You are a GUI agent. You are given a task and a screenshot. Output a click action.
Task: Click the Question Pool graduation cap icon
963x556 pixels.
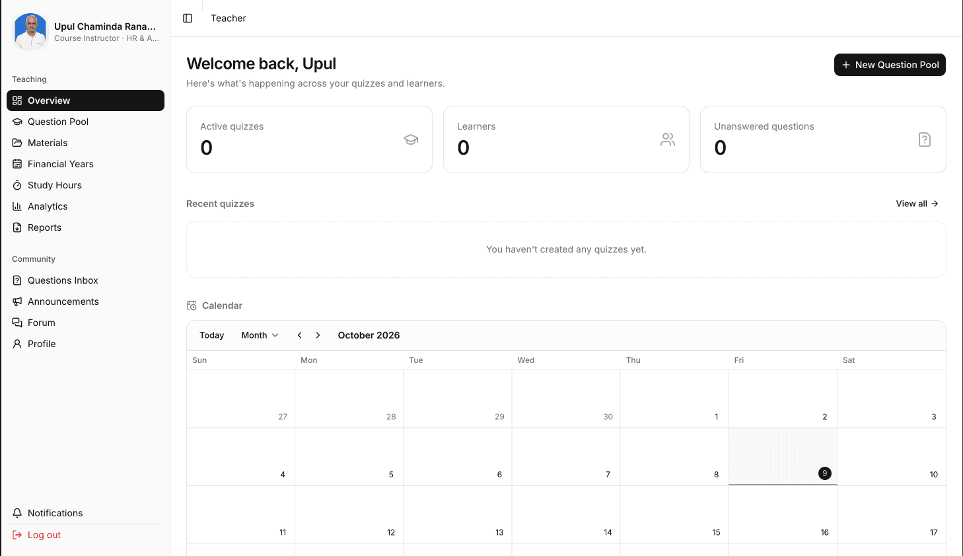tap(17, 122)
